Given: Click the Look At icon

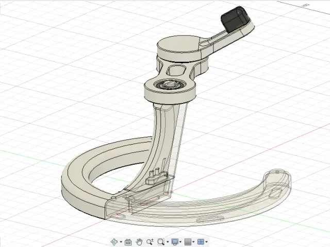Looking at the screenshot, I should coord(128,242).
